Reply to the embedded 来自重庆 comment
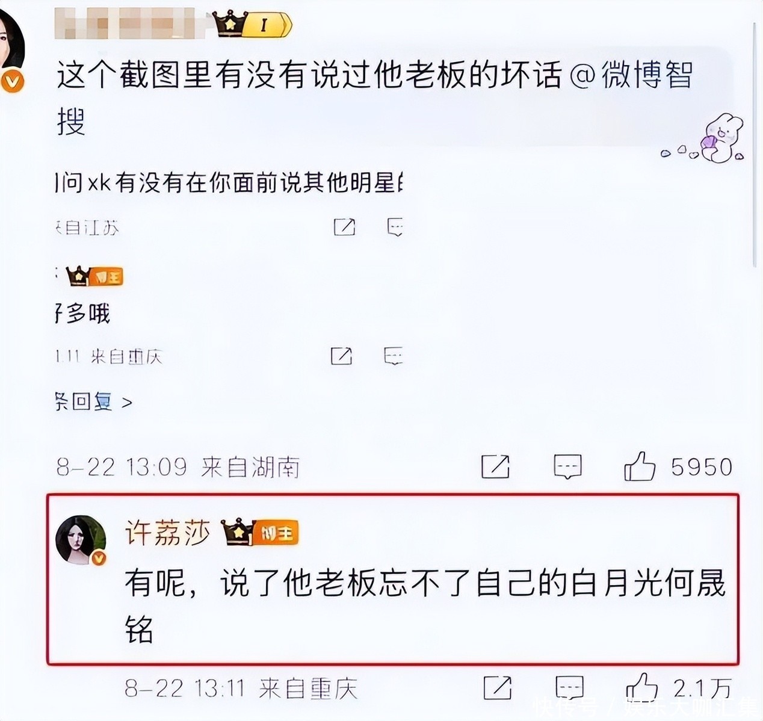The height and width of the screenshot is (721, 763). (x=393, y=356)
